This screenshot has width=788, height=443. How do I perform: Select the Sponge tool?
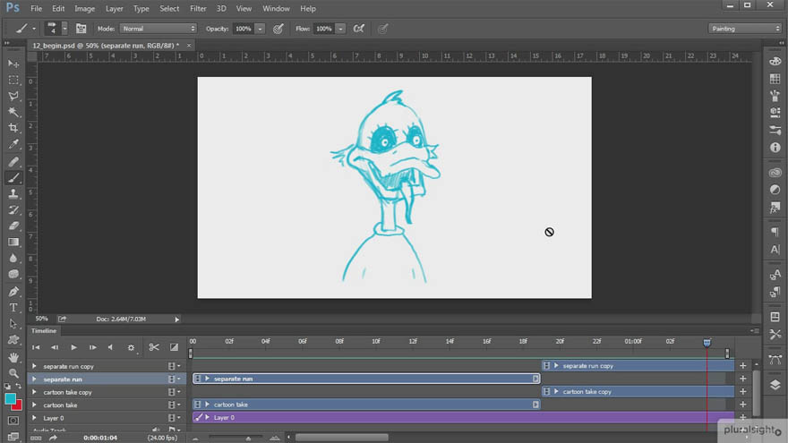pos(13,274)
